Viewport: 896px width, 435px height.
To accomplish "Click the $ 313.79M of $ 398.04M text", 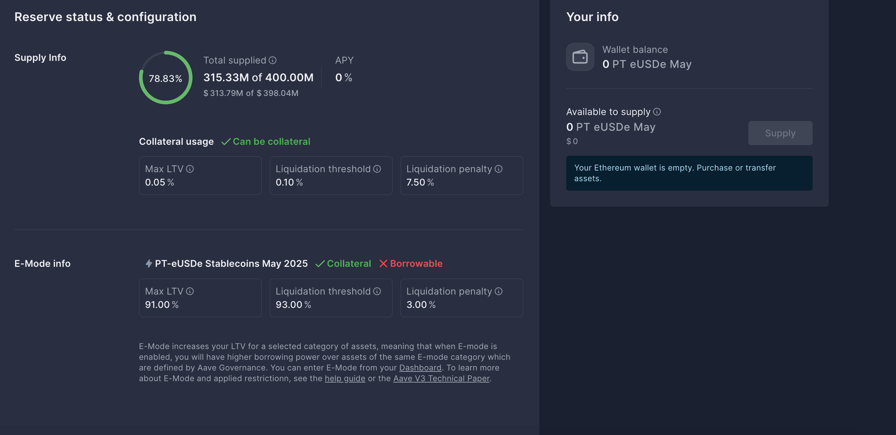I will 250,93.
